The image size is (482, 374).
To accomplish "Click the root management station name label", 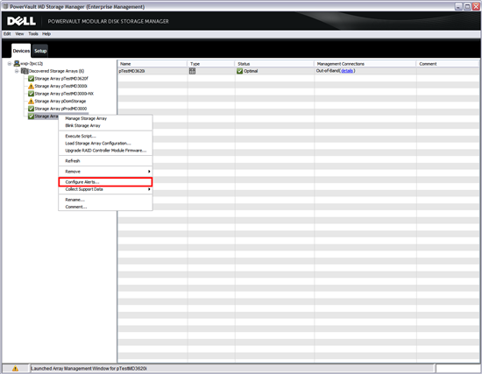I will click(32, 64).
